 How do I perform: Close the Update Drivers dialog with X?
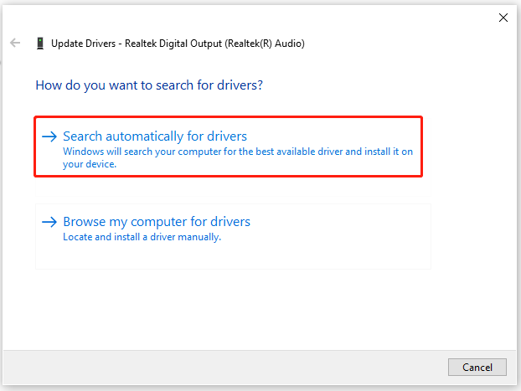pyautogui.click(x=503, y=18)
